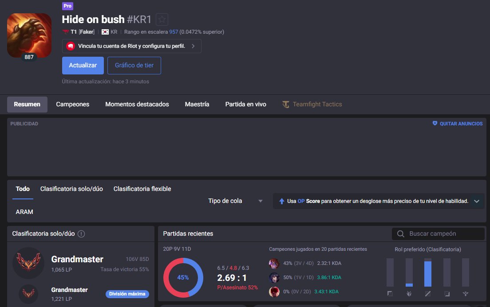Filter by Clasificatoria solo/dúo tab

pyautogui.click(x=71, y=189)
